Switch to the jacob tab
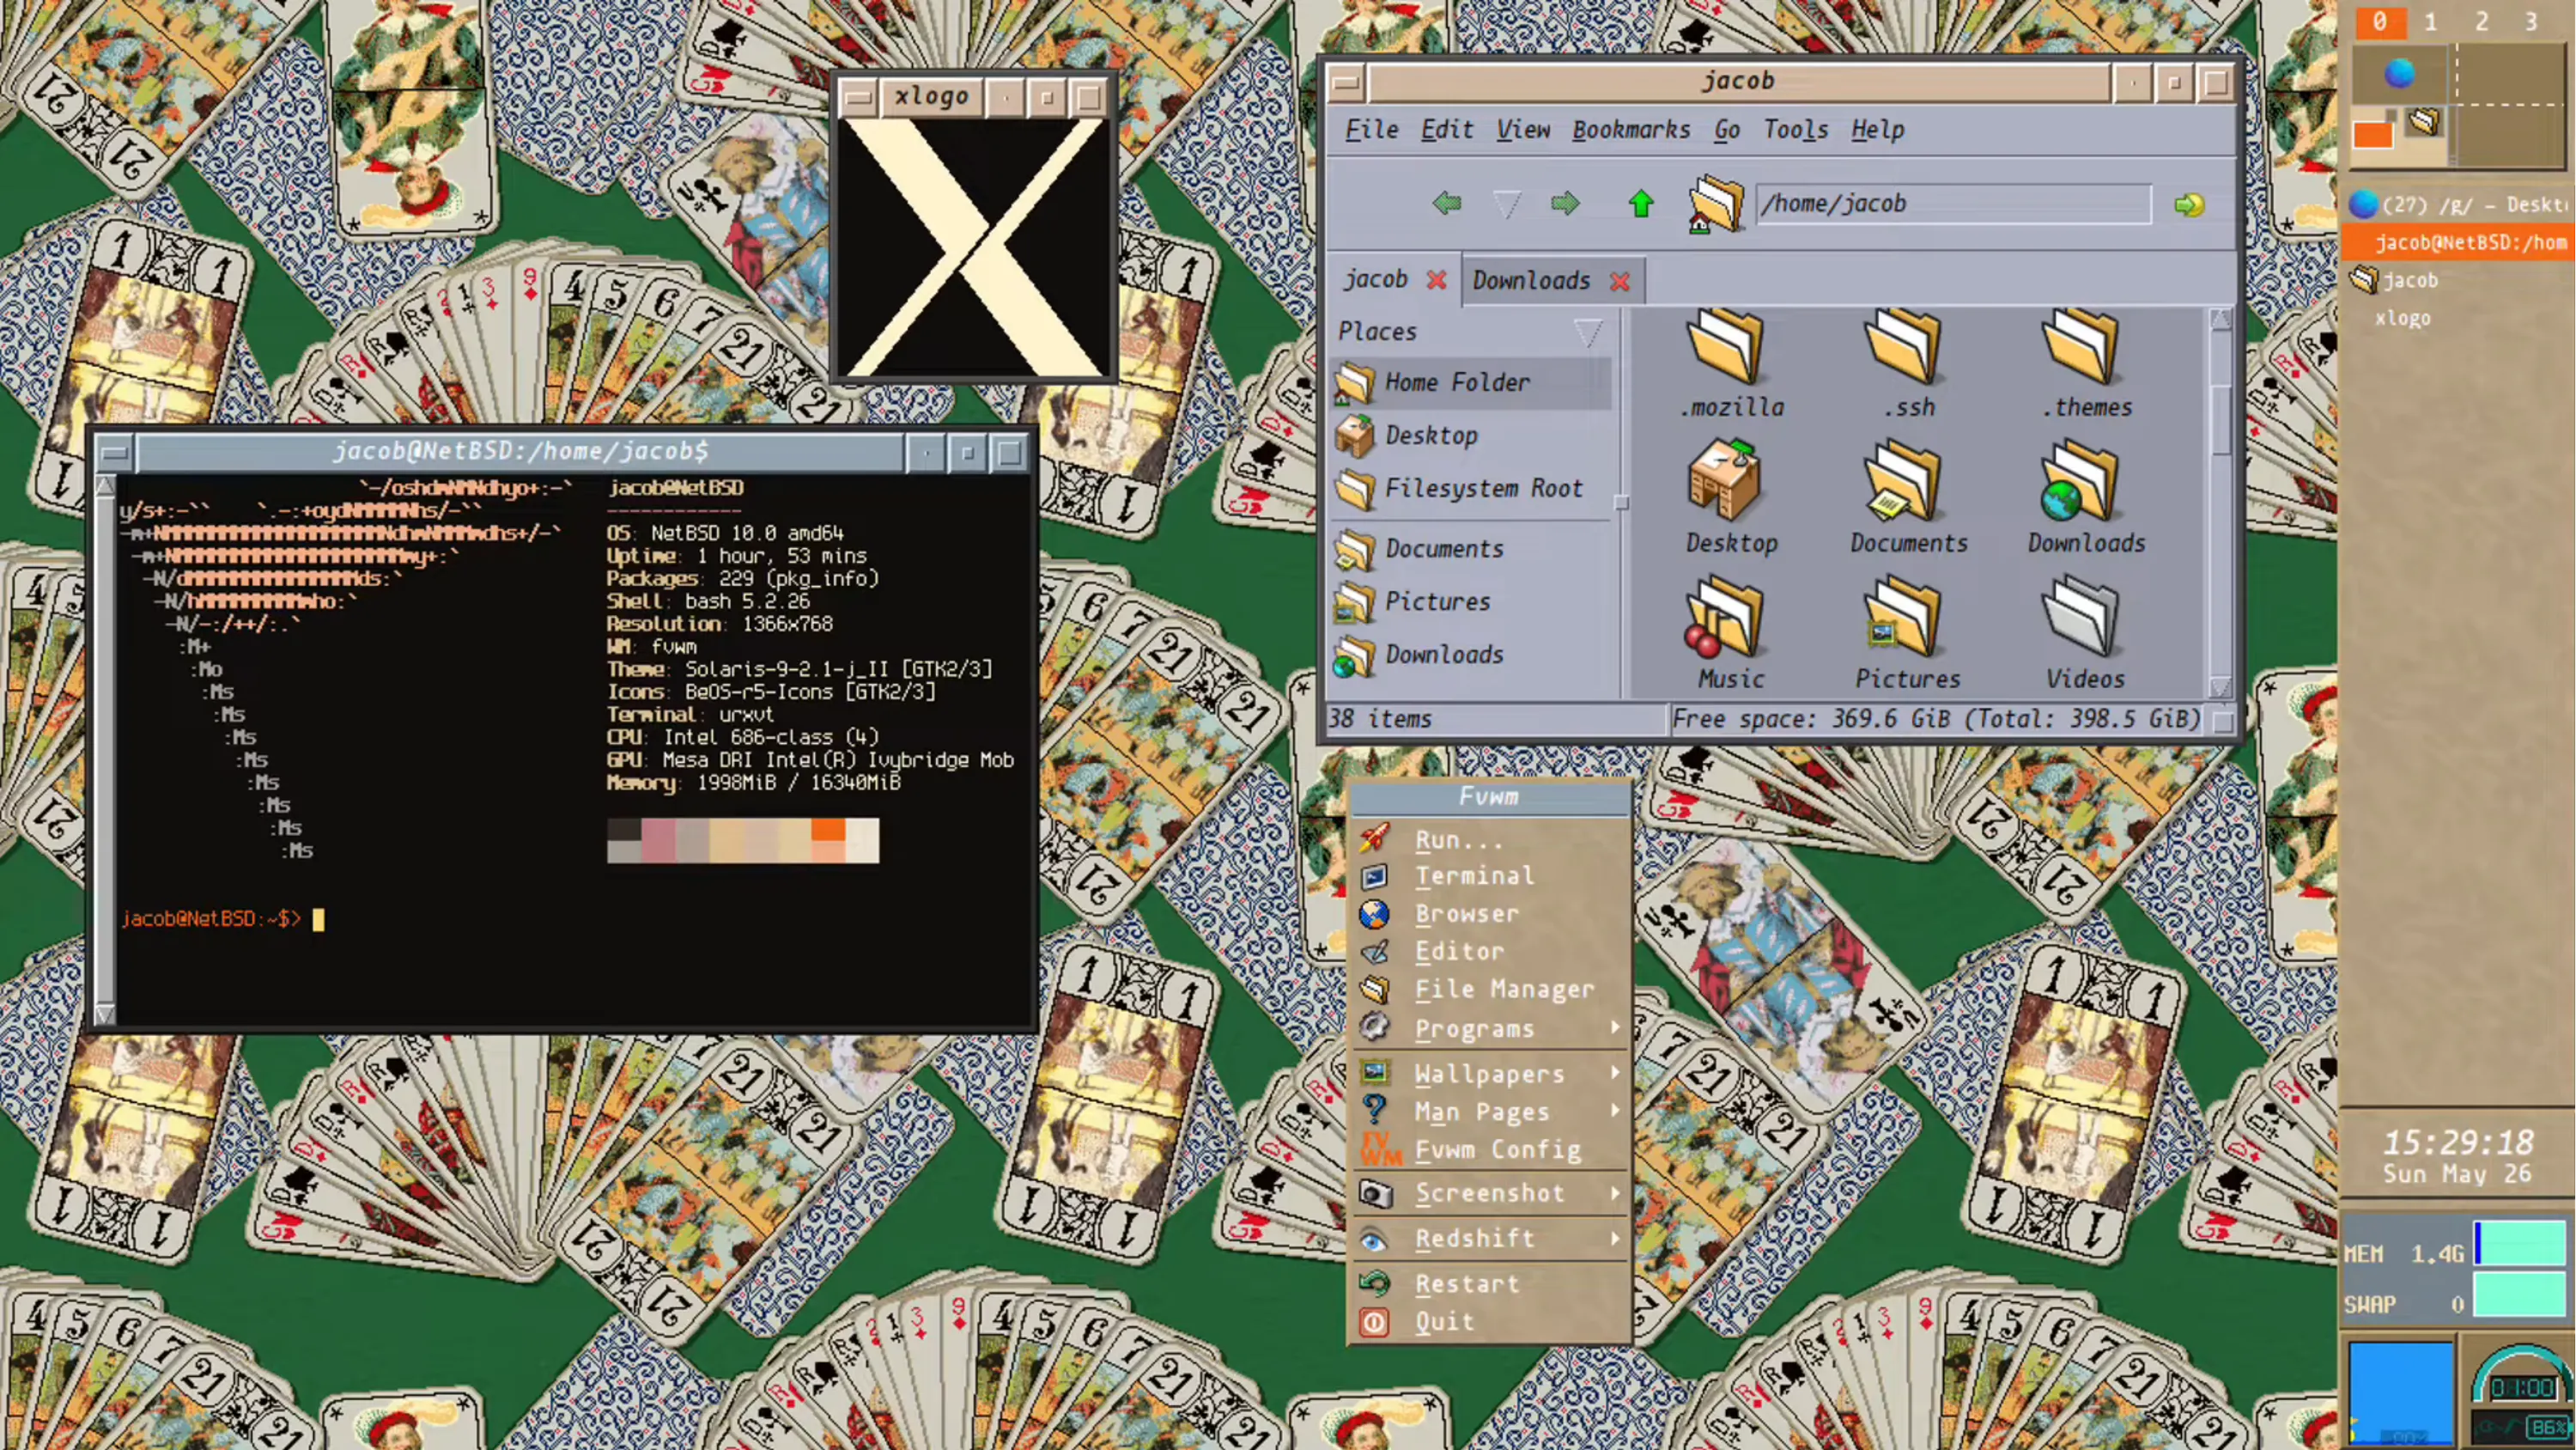This screenshot has width=2576, height=1450. (1375, 279)
